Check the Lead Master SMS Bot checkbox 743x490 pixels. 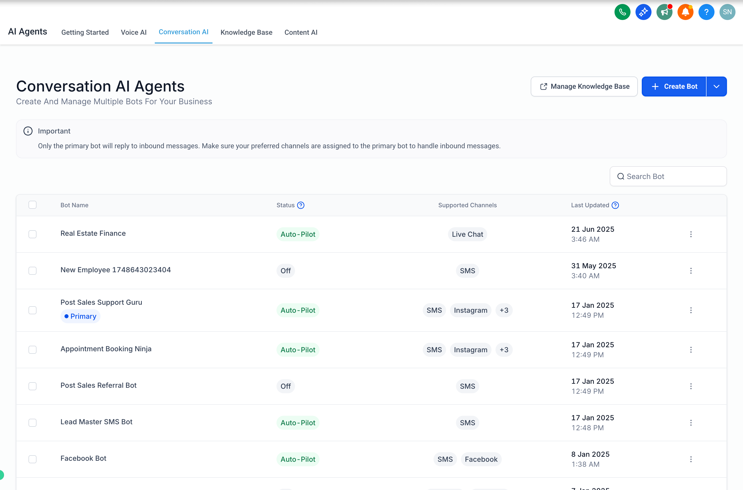tap(32, 423)
